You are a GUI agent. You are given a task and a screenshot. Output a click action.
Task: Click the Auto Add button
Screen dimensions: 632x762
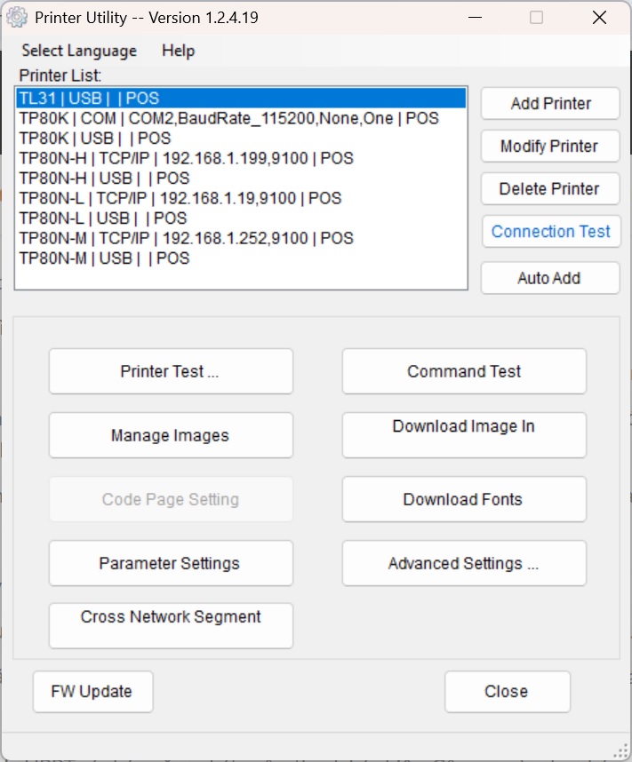tap(550, 278)
